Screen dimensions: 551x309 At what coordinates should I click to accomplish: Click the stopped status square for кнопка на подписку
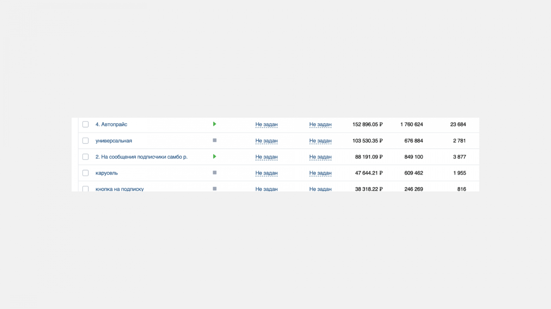215,188
